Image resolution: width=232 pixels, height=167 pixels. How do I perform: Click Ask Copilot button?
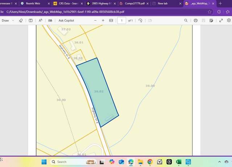pos(66,21)
